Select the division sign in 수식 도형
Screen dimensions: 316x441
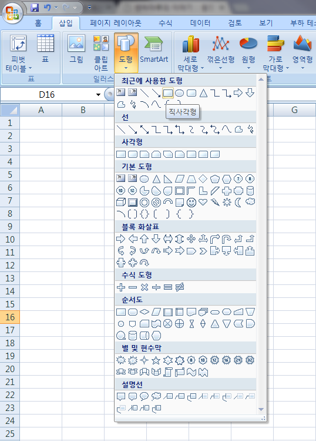click(x=156, y=287)
